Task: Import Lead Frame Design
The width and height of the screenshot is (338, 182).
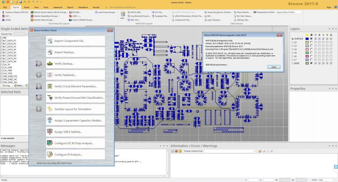Action: click(x=106, y=12)
